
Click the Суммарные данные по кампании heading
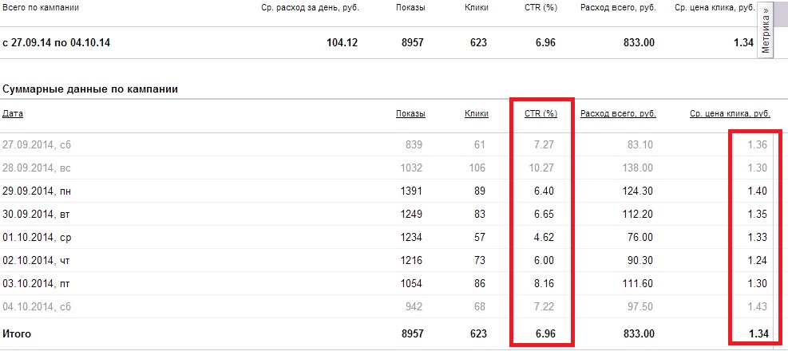coord(90,89)
